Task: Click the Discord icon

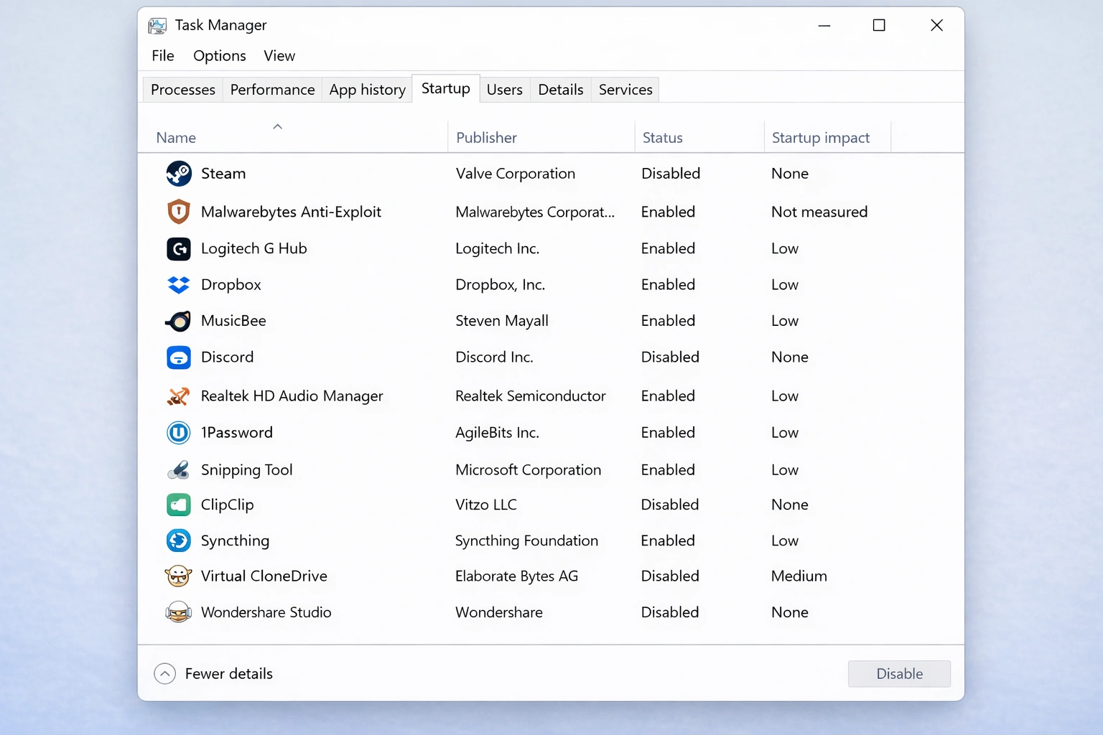Action: [178, 357]
